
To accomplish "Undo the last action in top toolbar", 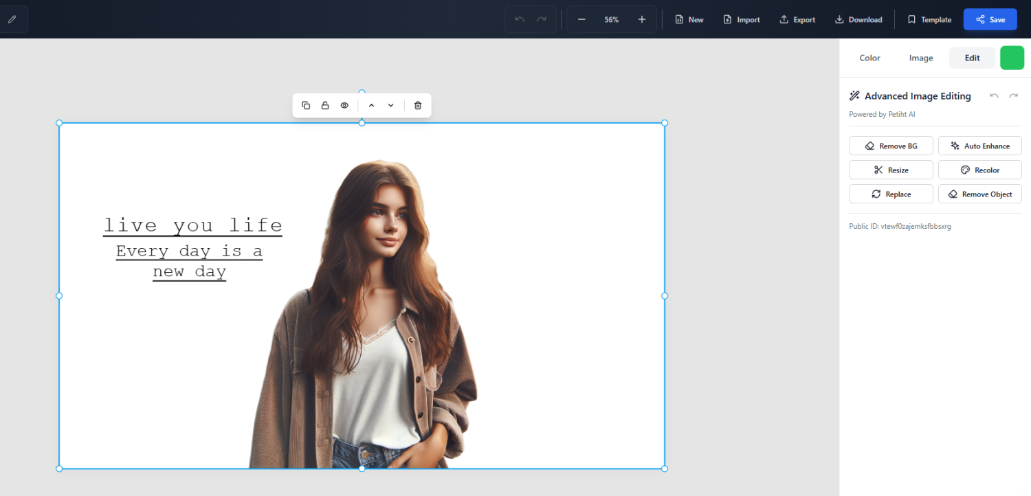I will point(520,19).
